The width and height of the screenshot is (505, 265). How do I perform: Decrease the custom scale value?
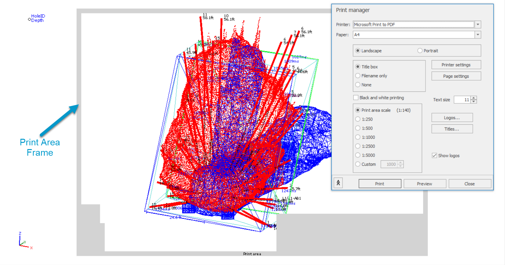click(400, 166)
